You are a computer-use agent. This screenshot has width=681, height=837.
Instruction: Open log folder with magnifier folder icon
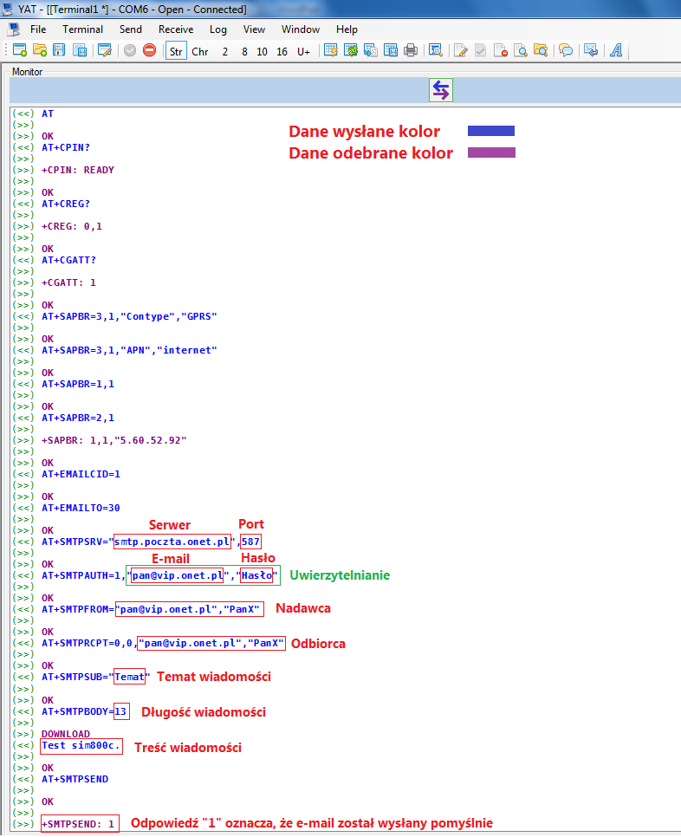(x=540, y=50)
